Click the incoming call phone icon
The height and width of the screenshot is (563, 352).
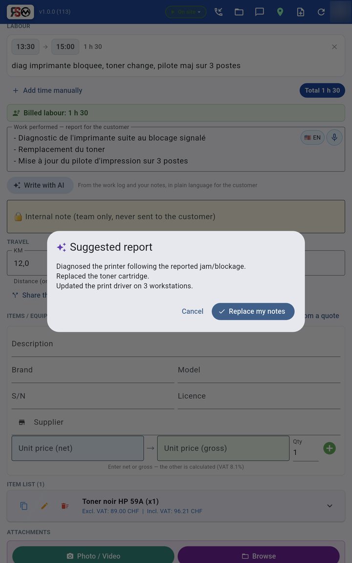click(219, 12)
